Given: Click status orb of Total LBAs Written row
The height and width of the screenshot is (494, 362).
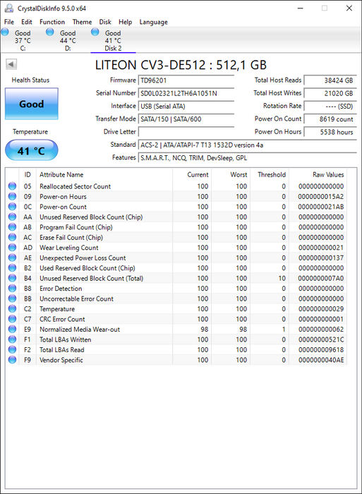Looking at the screenshot, I should [12, 339].
